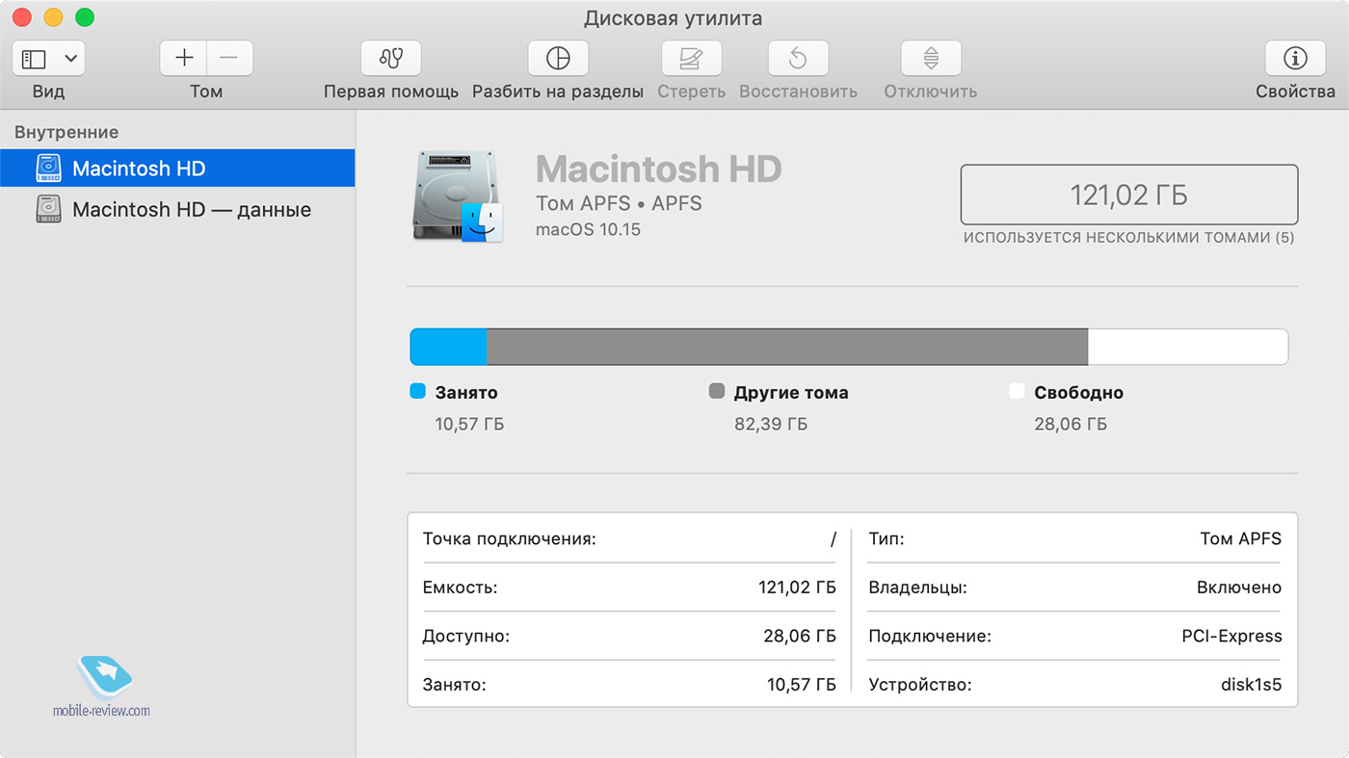Click the Восстановить restore icon
The image size is (1349, 758).
coord(798,59)
